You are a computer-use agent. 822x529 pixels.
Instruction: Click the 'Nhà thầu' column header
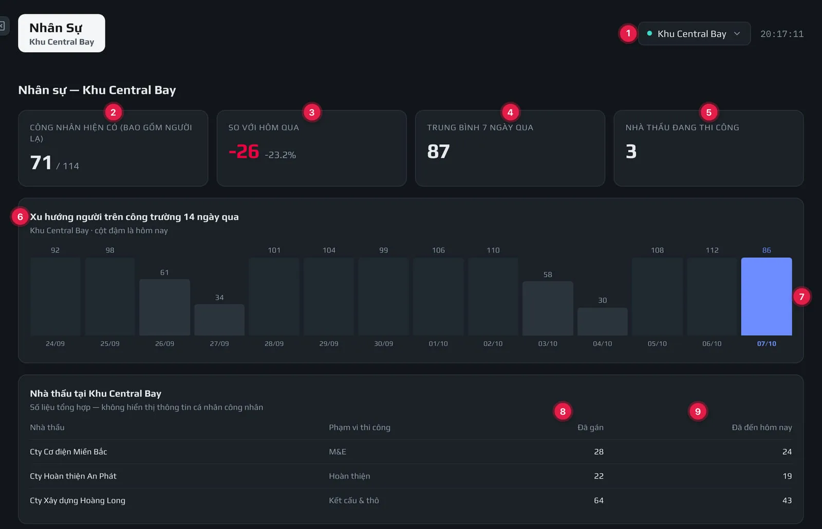click(47, 427)
